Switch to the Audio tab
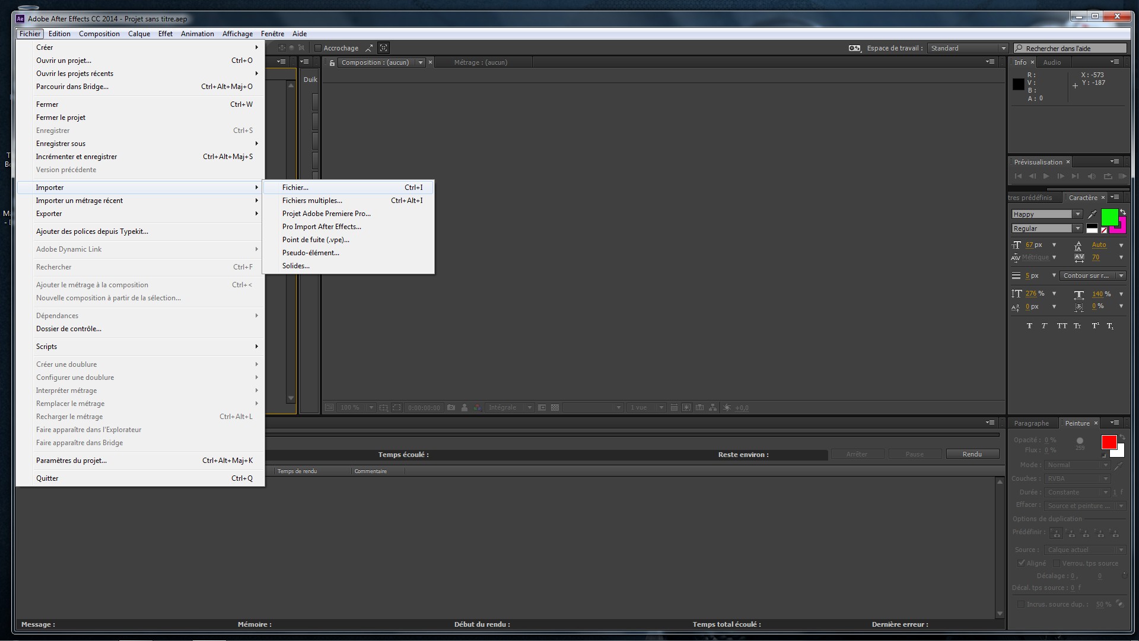This screenshot has width=1139, height=641. (1052, 62)
